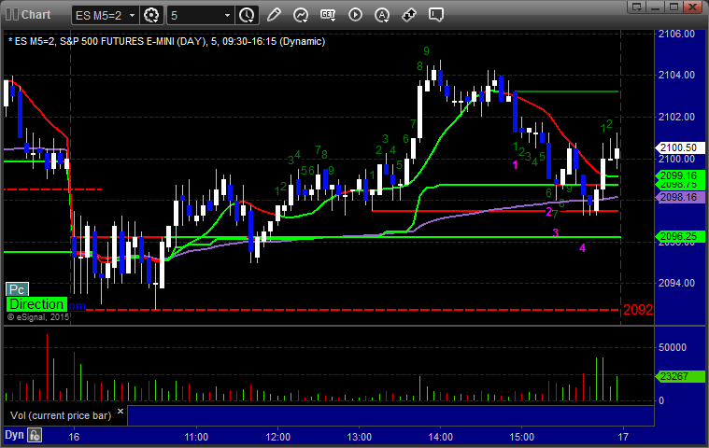This screenshot has width=709, height=448.
Task: Click the Chart pause bars icon
Action: click(12, 14)
